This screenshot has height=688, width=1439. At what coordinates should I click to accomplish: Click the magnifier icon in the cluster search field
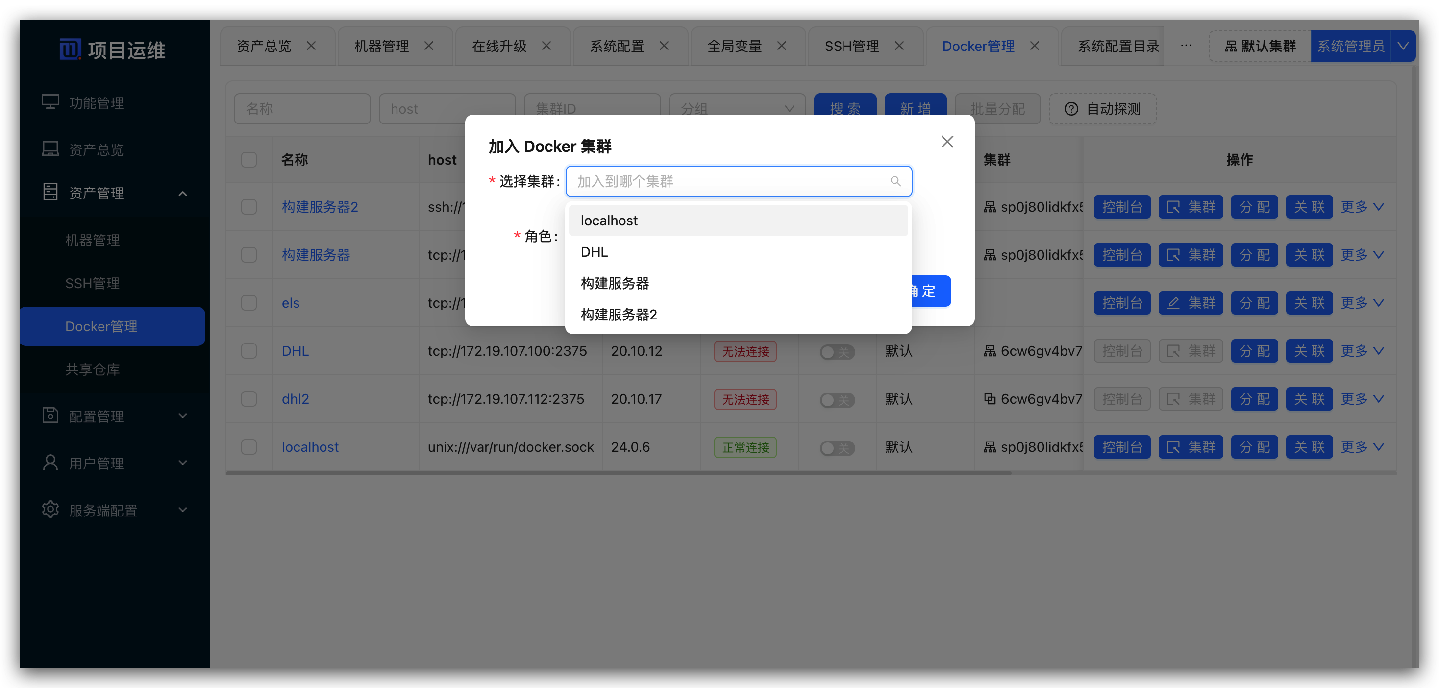[895, 181]
